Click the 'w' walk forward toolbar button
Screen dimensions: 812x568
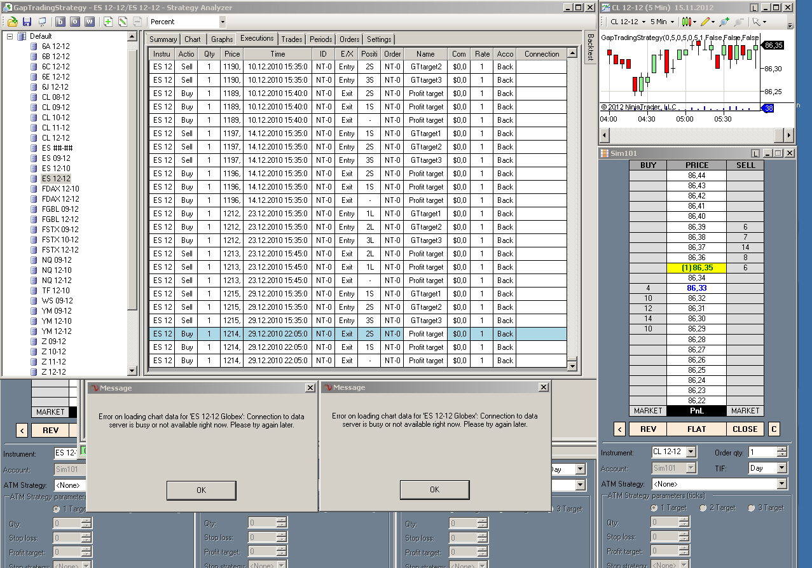point(90,22)
